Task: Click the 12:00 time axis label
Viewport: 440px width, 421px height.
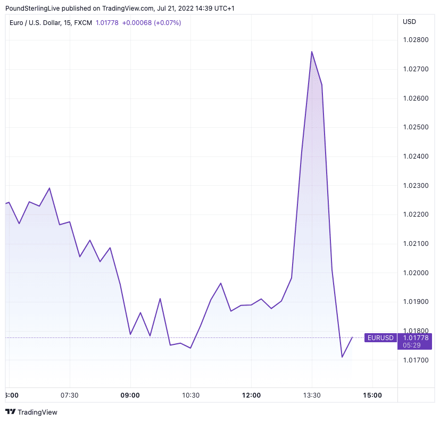Action: 251,395
